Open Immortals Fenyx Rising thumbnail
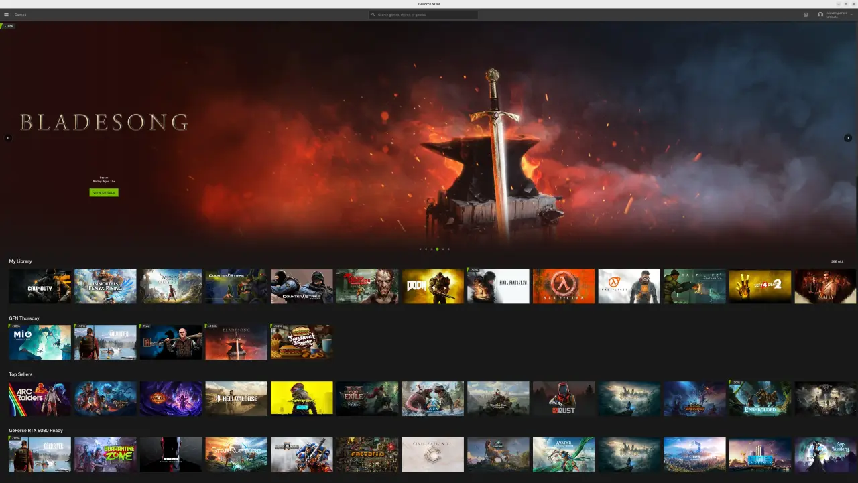 tap(105, 286)
